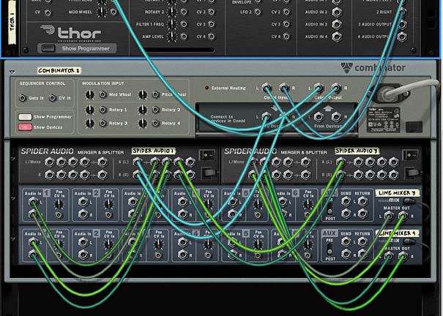Adjust Thor Amp Level CV trim knob
The image size is (443, 316).
click(x=171, y=37)
